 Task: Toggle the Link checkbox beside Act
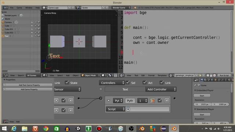pyautogui.click(x=162, y=82)
